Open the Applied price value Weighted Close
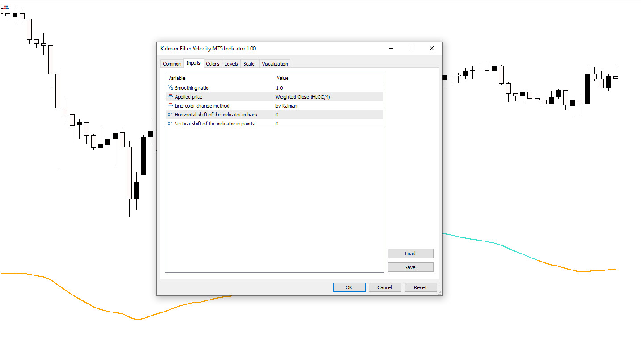This screenshot has height=337, width=641. point(329,97)
